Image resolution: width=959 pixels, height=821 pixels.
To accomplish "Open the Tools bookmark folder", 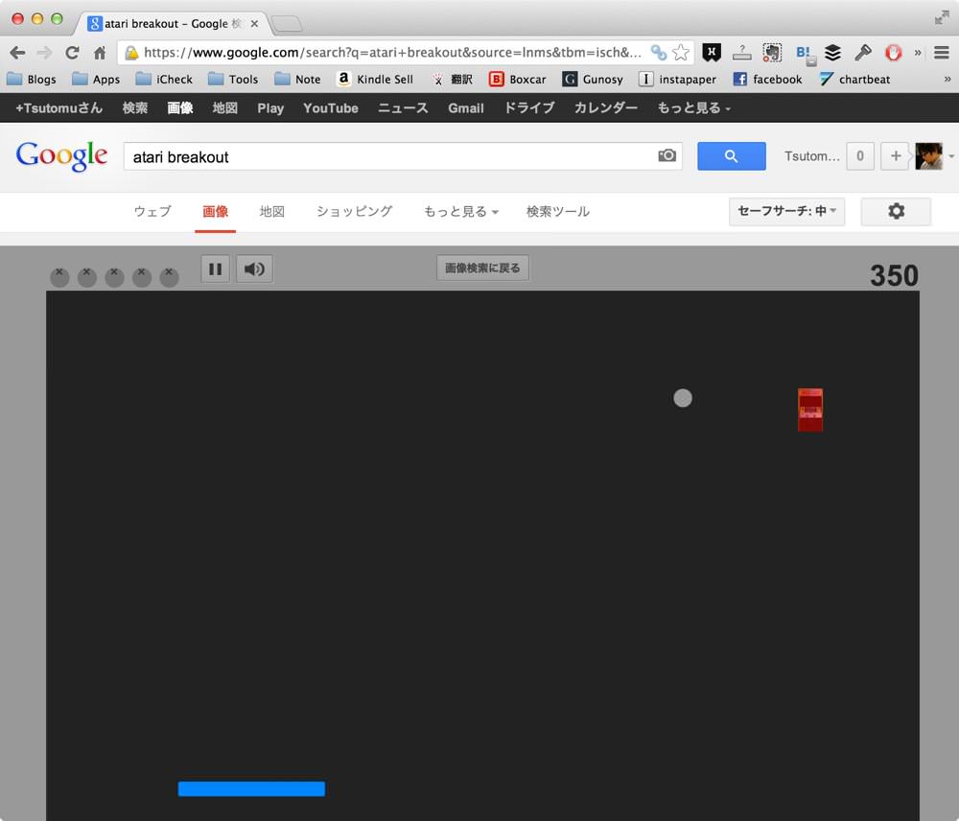I will [233, 79].
